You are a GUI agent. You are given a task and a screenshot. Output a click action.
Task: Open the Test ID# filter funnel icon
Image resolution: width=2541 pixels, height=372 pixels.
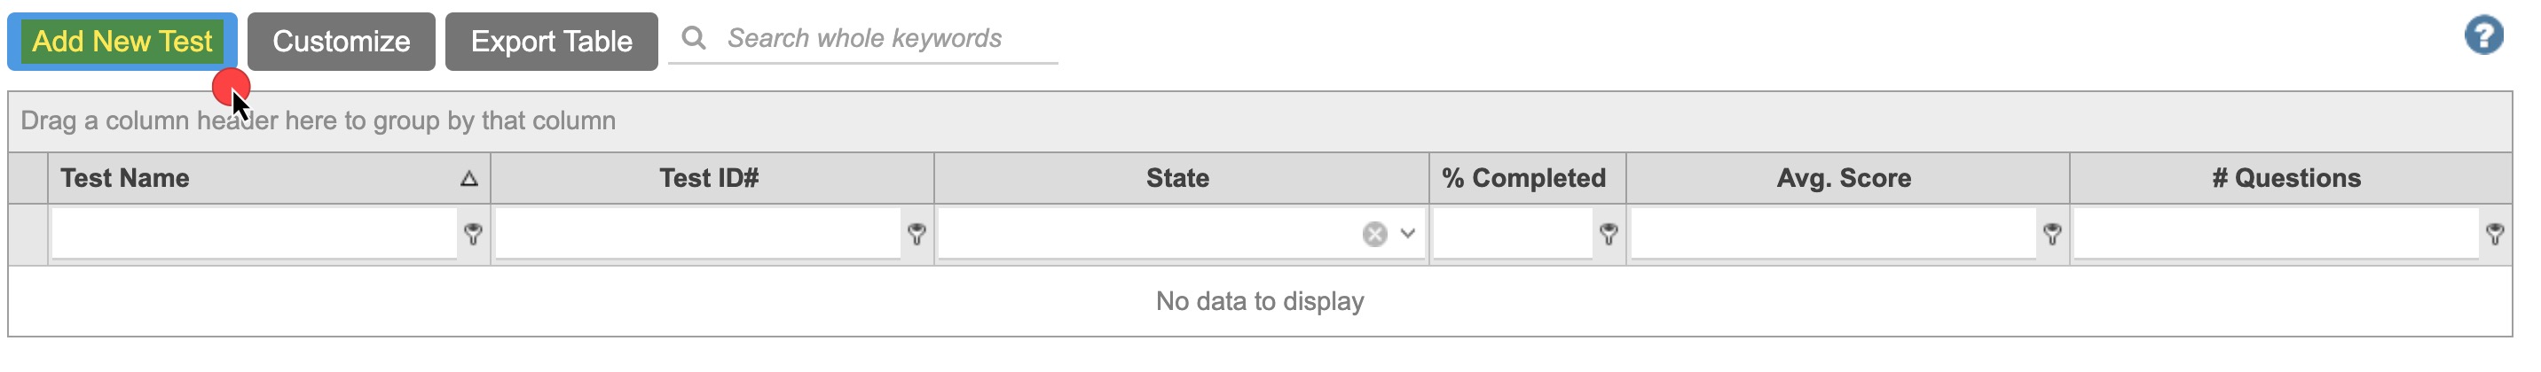pyautogui.click(x=917, y=234)
